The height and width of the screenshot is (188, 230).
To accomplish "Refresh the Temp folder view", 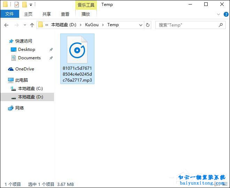I will click(x=148, y=25).
